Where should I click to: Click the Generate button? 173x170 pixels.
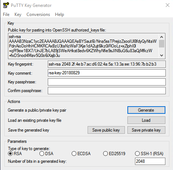tap(146, 110)
